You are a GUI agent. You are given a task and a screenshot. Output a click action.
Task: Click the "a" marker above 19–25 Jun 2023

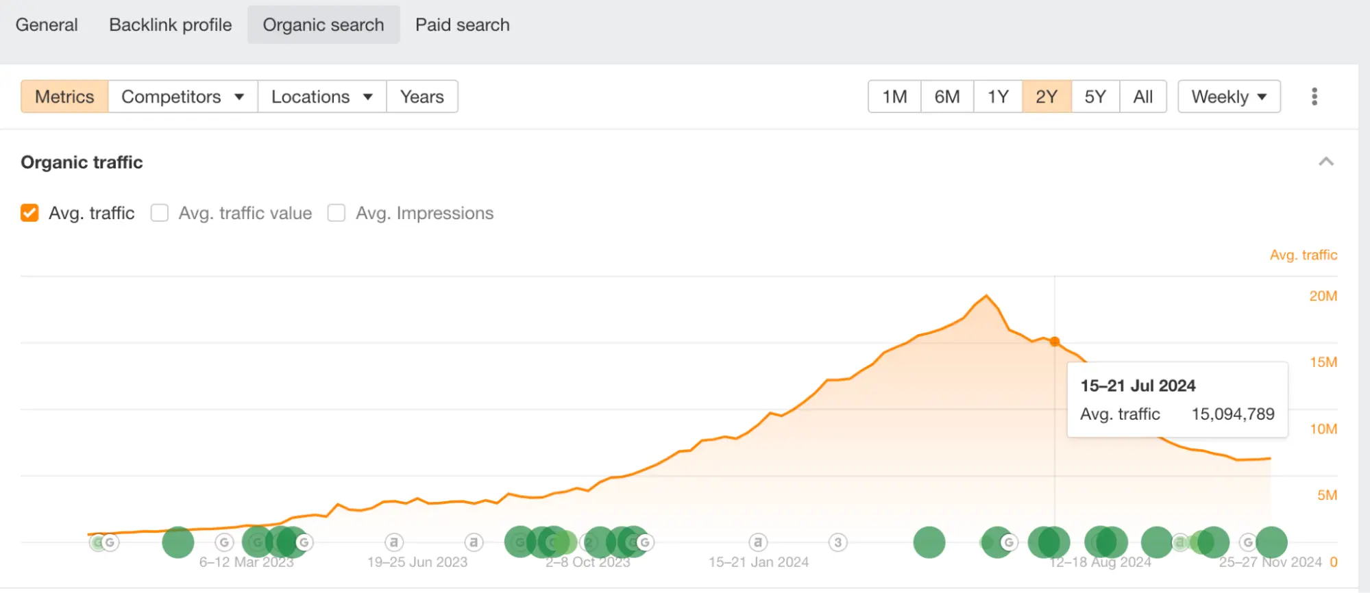(393, 542)
